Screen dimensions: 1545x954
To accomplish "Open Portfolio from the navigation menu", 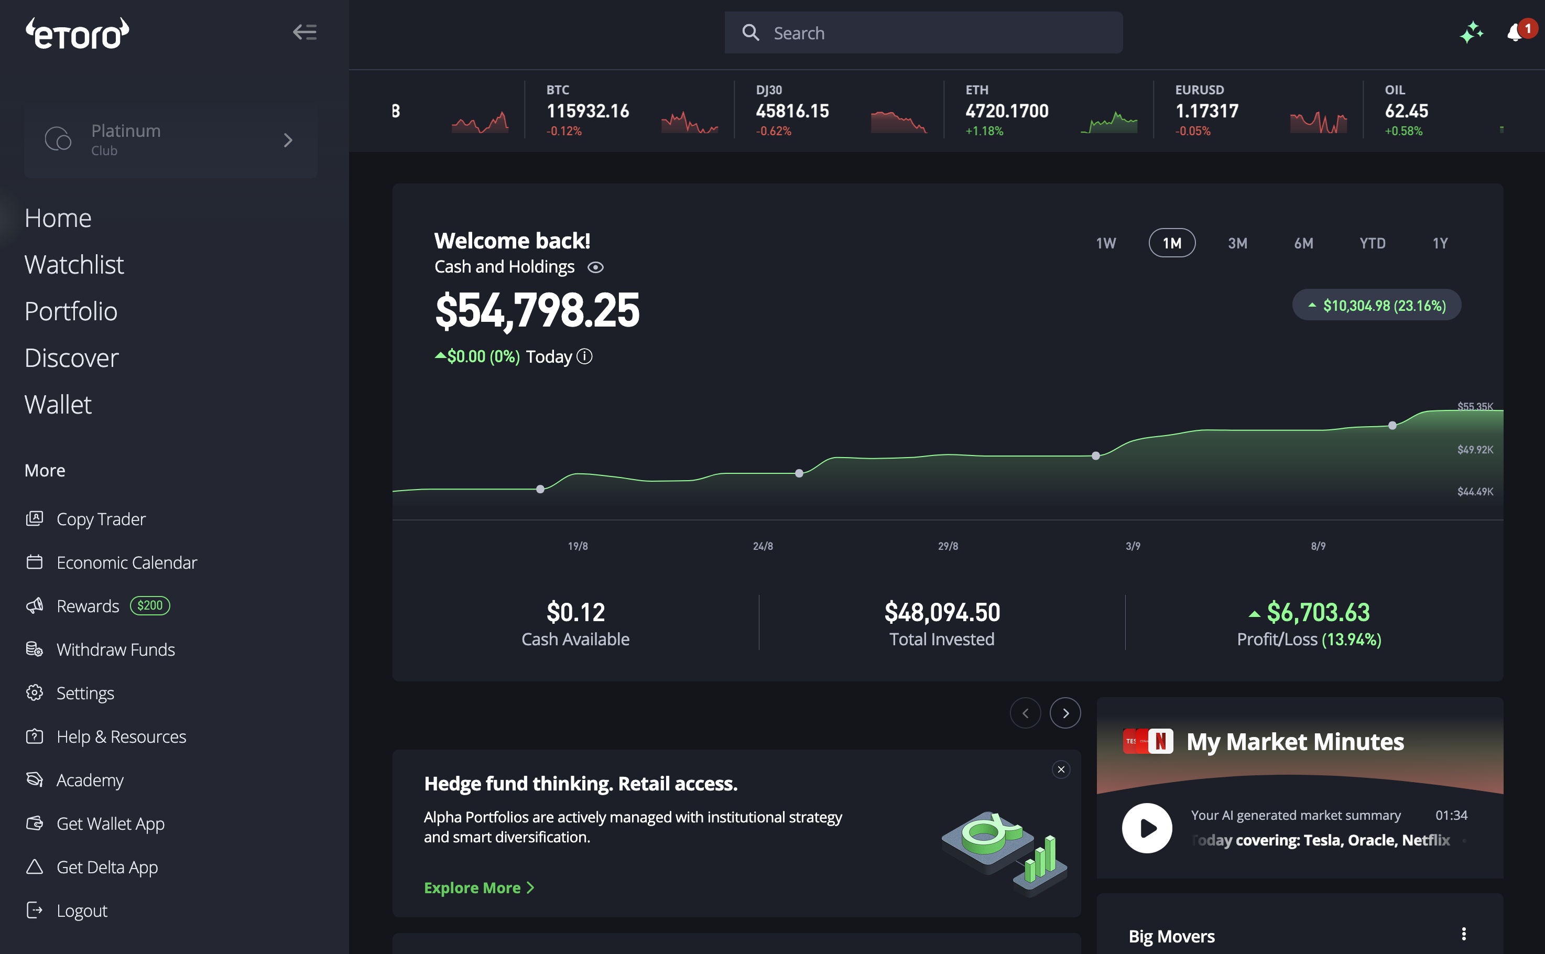I will click(71, 311).
